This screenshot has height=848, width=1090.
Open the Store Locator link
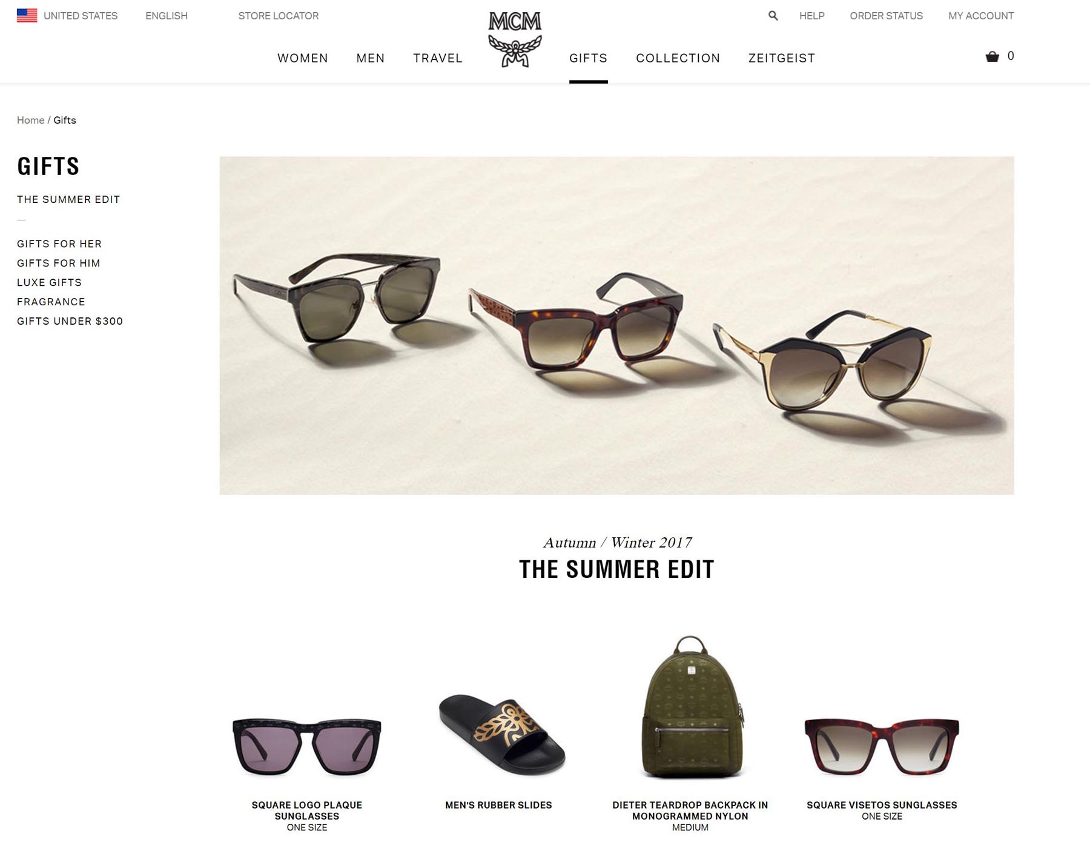point(279,16)
